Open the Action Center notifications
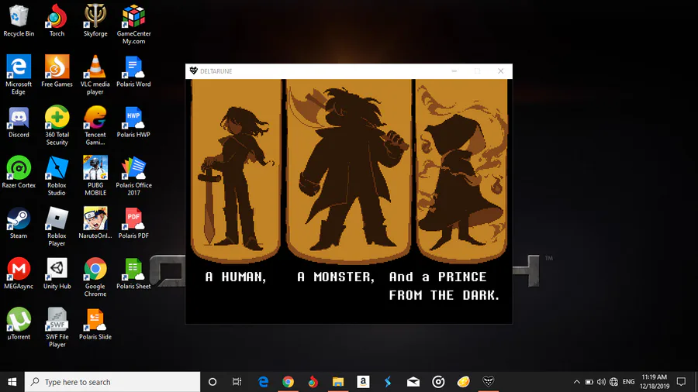The image size is (698, 392). tap(681, 382)
